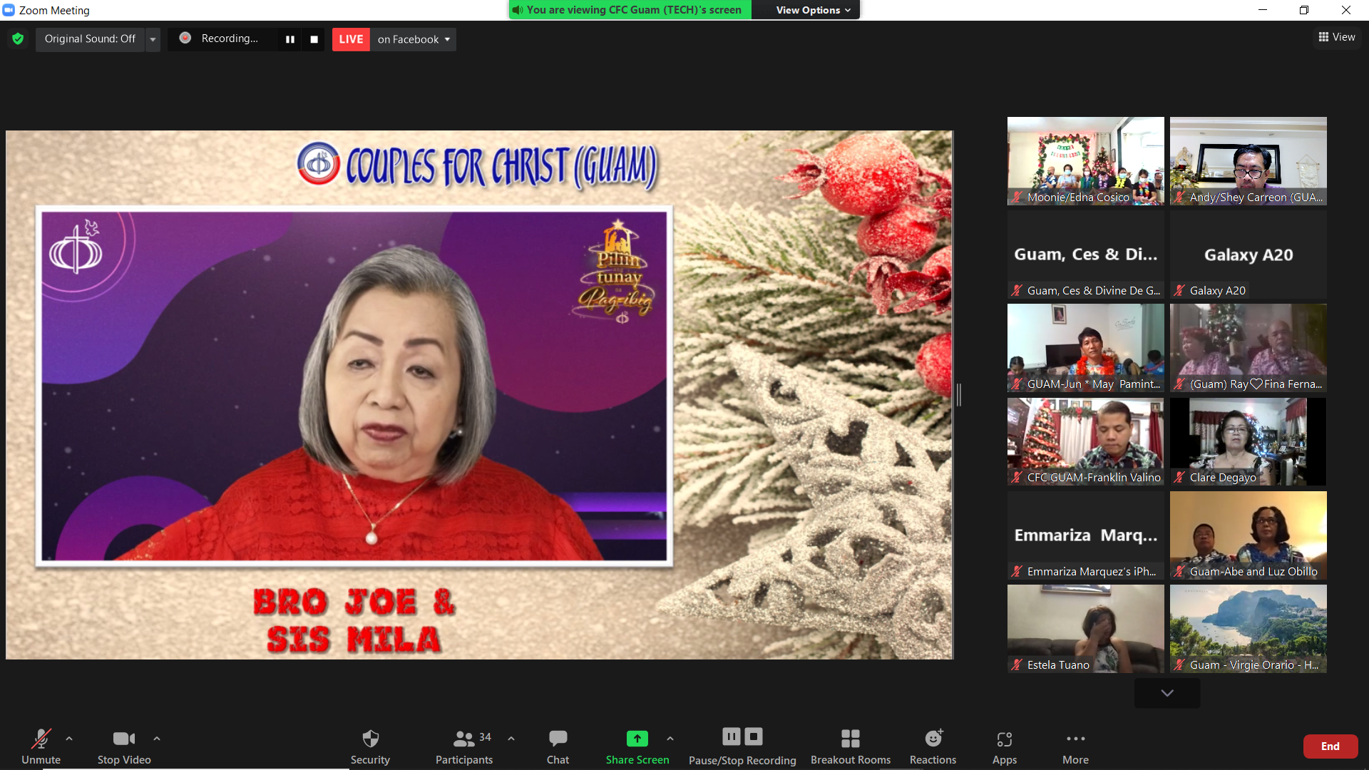
Task: Select the Moonie/Edna Cosico video tile
Action: pos(1085,161)
